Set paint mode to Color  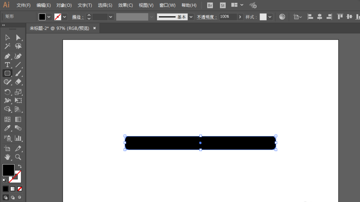tap(5, 189)
